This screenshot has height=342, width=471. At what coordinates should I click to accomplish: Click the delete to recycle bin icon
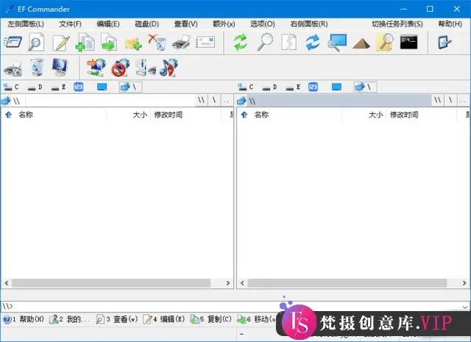tap(157, 43)
